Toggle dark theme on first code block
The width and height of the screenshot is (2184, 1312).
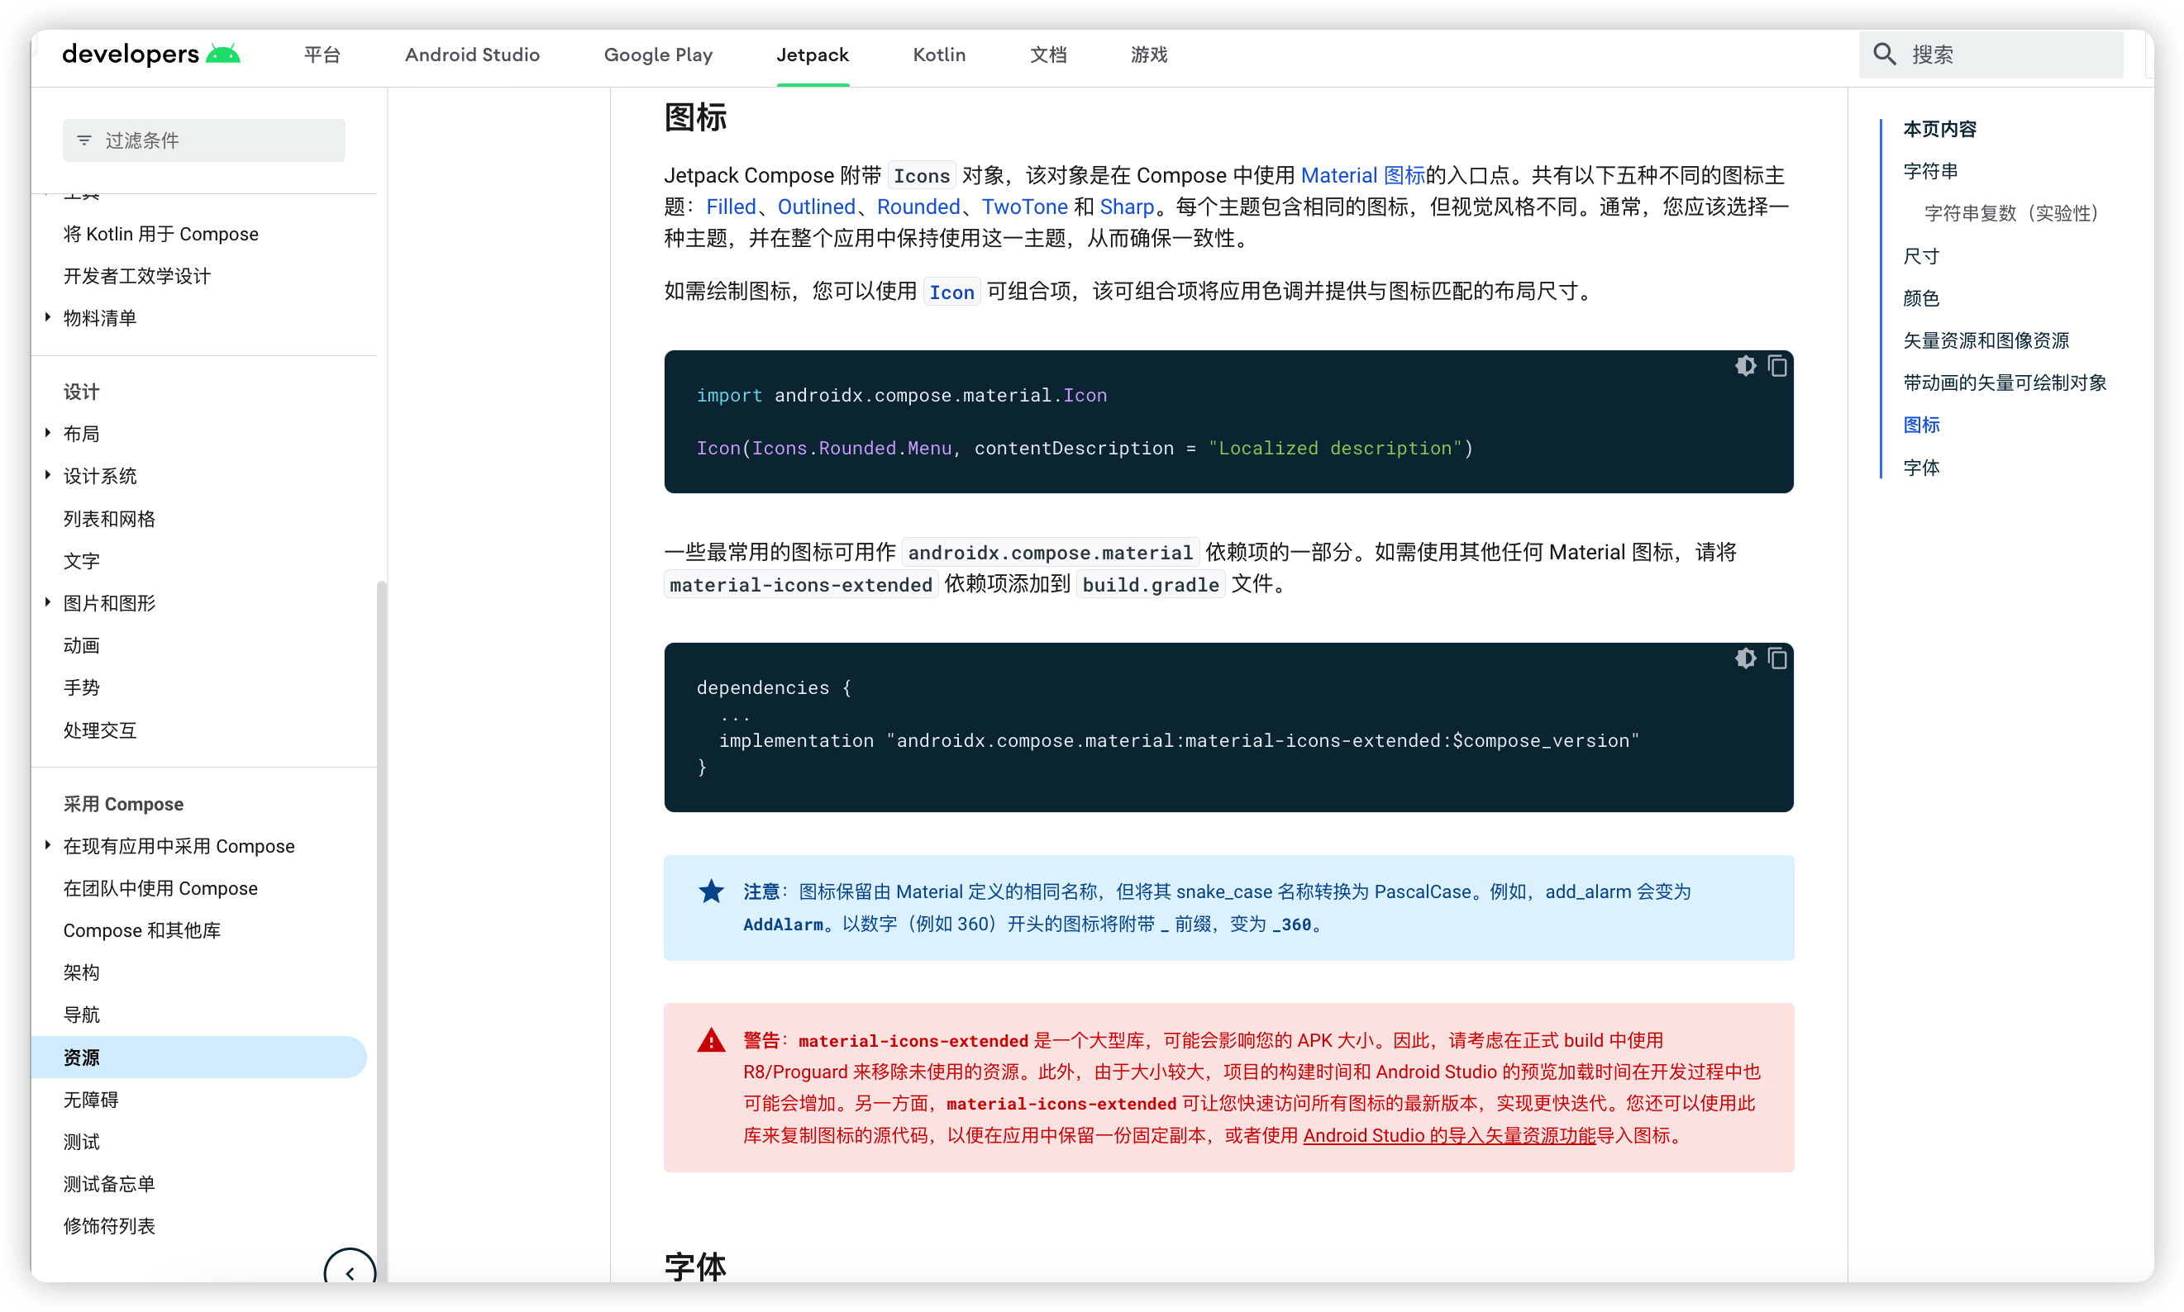[1744, 366]
